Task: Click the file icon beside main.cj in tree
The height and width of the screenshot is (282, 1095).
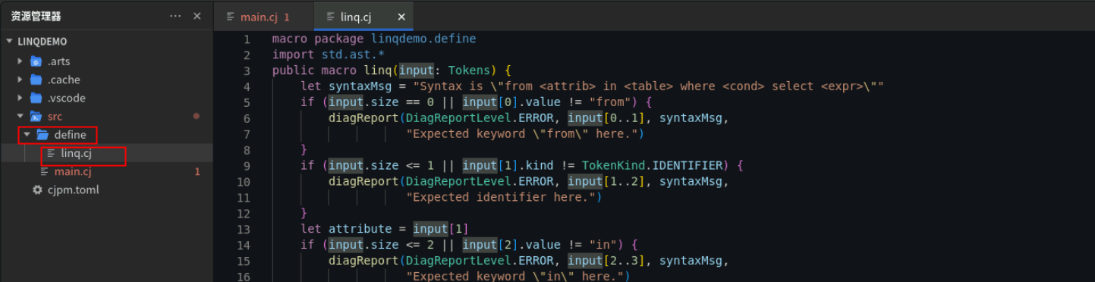Action: (x=44, y=171)
